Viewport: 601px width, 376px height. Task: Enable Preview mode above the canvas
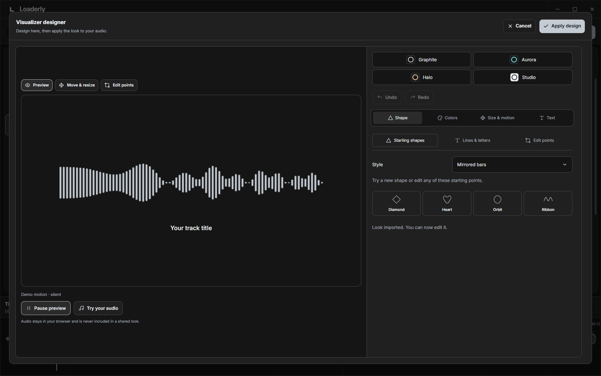click(x=37, y=85)
